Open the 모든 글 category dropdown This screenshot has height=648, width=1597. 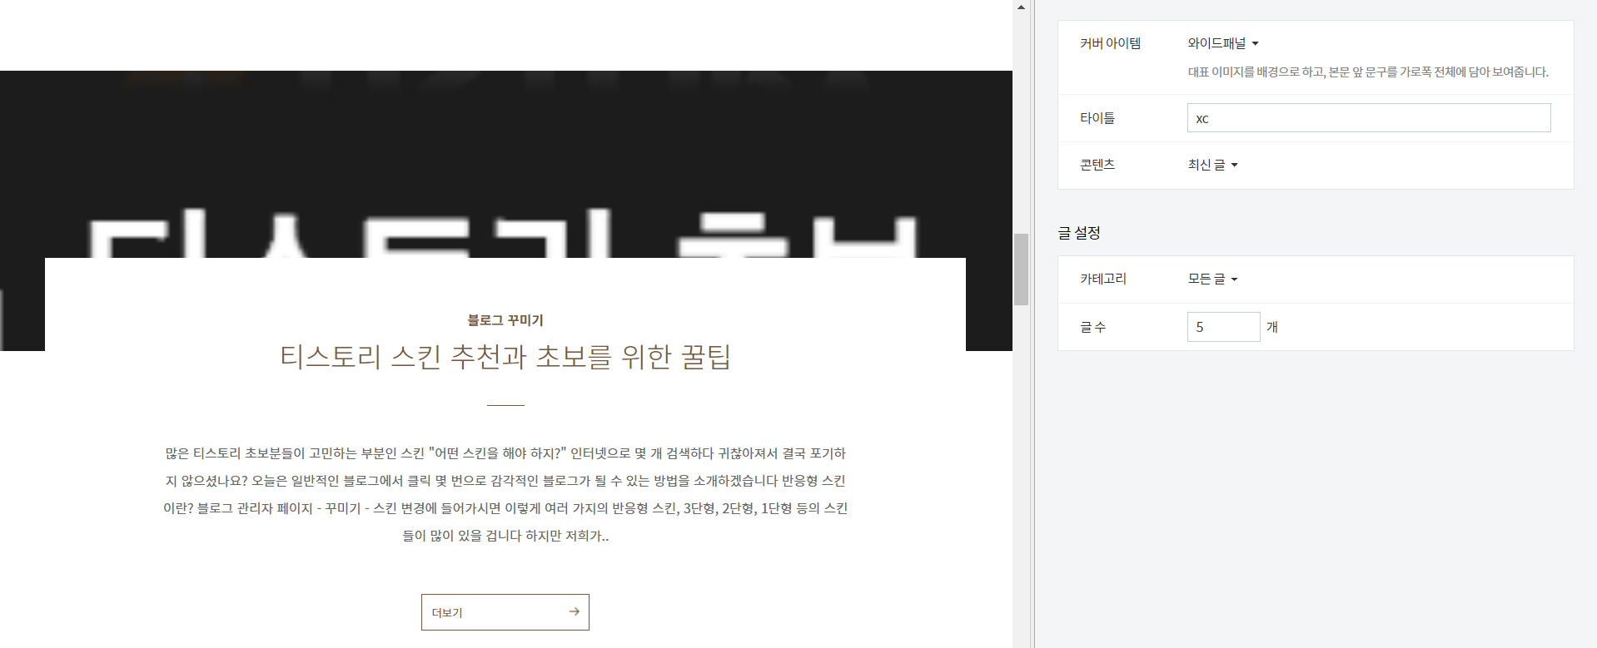[x=1212, y=279]
